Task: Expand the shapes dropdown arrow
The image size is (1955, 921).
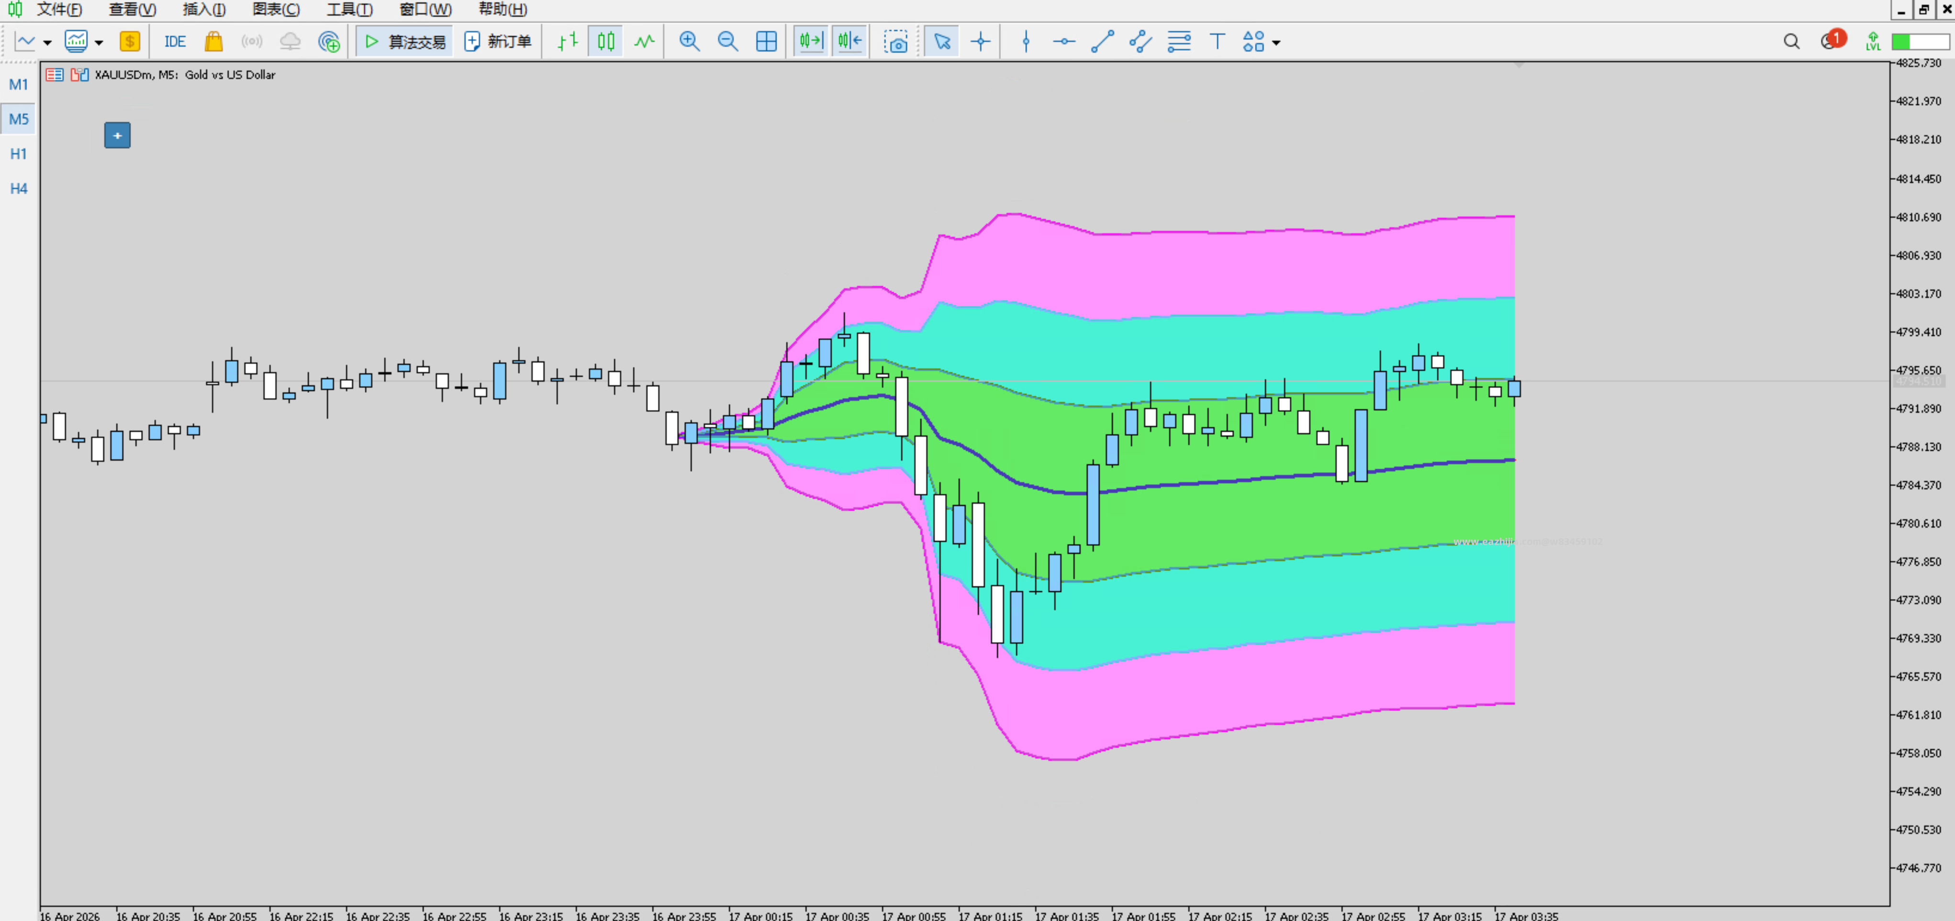Action: point(1276,43)
